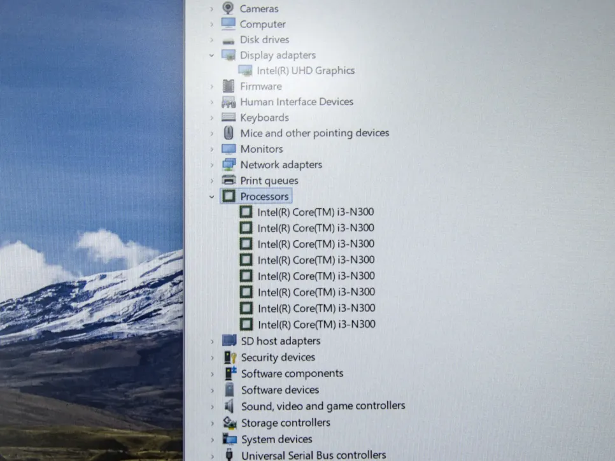The image size is (615, 461).
Task: Select the "Keyboards" label
Action: coord(264,118)
